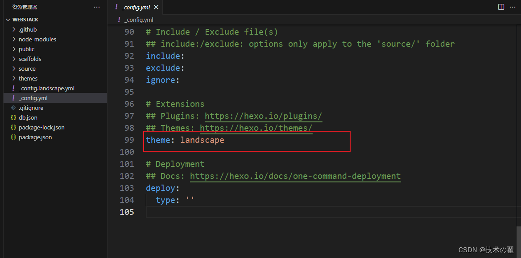Open hexo.io/themes link in editor
The height and width of the screenshot is (258, 521).
point(256,128)
